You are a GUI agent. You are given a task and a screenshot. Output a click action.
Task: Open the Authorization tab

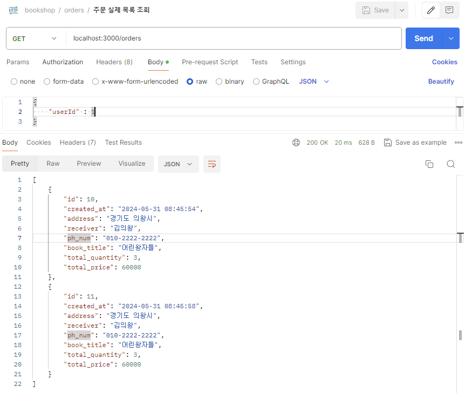(x=63, y=62)
